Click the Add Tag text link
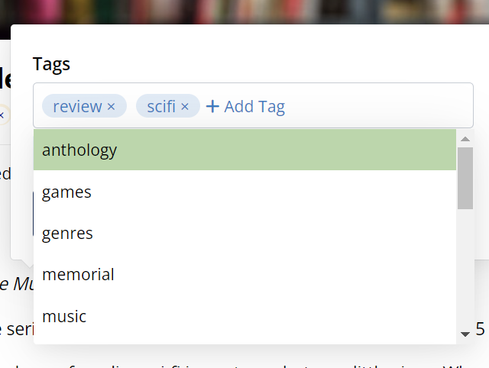489x368 pixels. click(254, 106)
